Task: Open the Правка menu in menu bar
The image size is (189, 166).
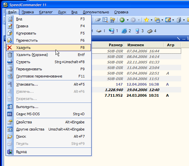Action: point(28,12)
